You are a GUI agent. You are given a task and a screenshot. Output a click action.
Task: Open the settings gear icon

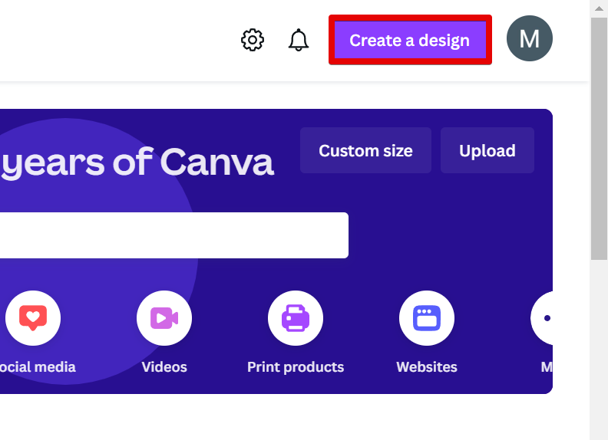click(253, 40)
